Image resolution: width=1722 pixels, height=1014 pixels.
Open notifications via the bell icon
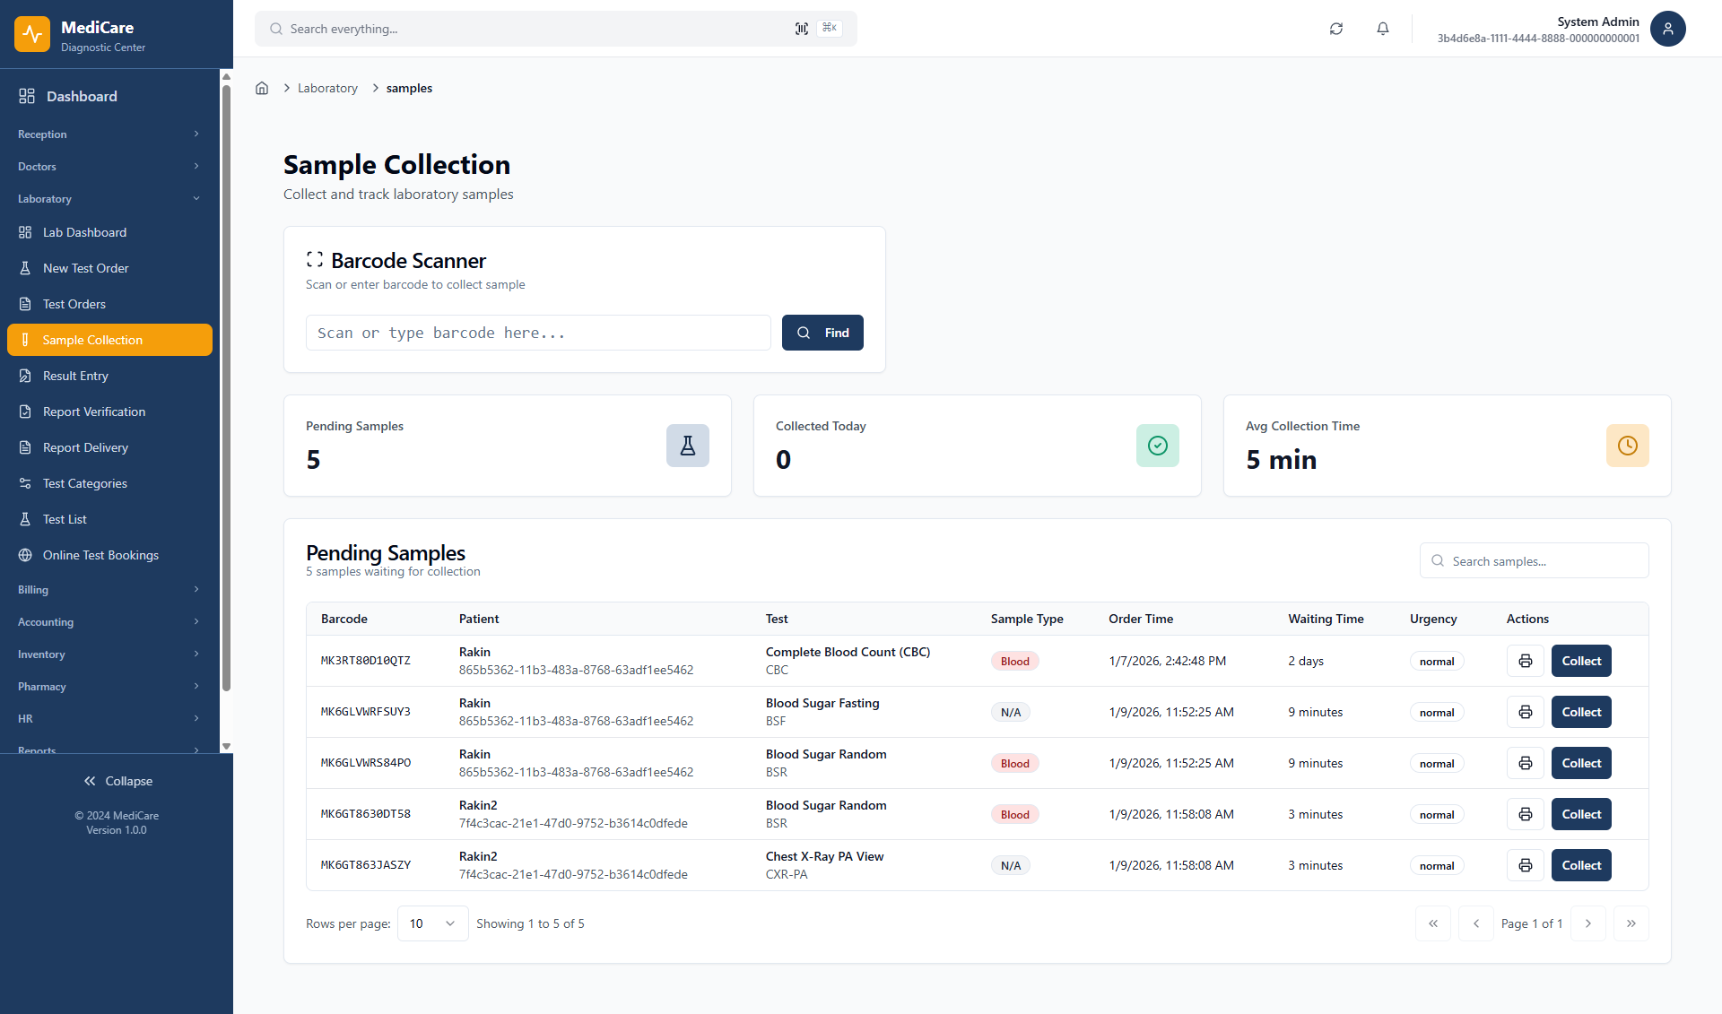(x=1383, y=29)
